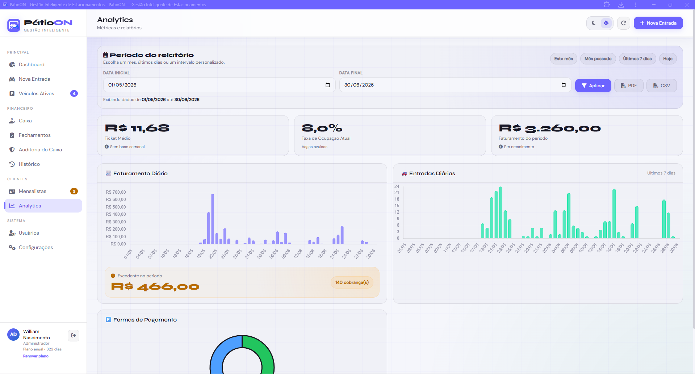Click the chart icon beside Faturamento Diário
This screenshot has width=695, height=374.
click(108, 173)
